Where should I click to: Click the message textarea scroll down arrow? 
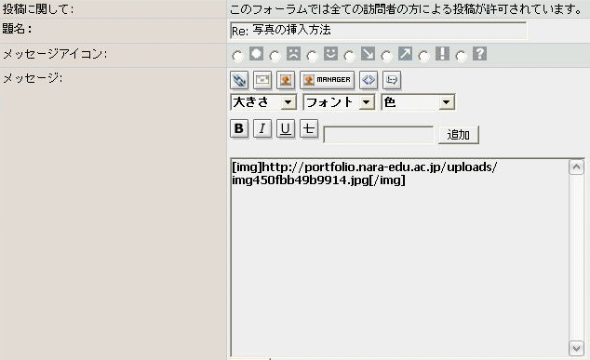tap(576, 348)
